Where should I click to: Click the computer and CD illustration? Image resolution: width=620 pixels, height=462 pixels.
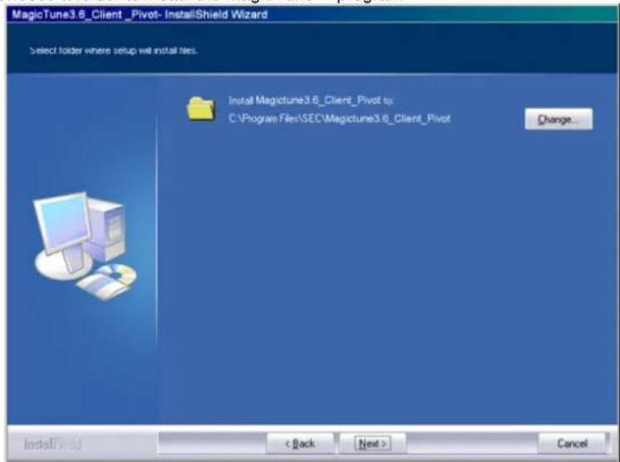(85, 246)
